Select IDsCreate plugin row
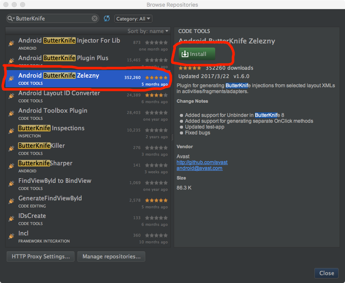The height and width of the screenshot is (283, 345). [88, 220]
